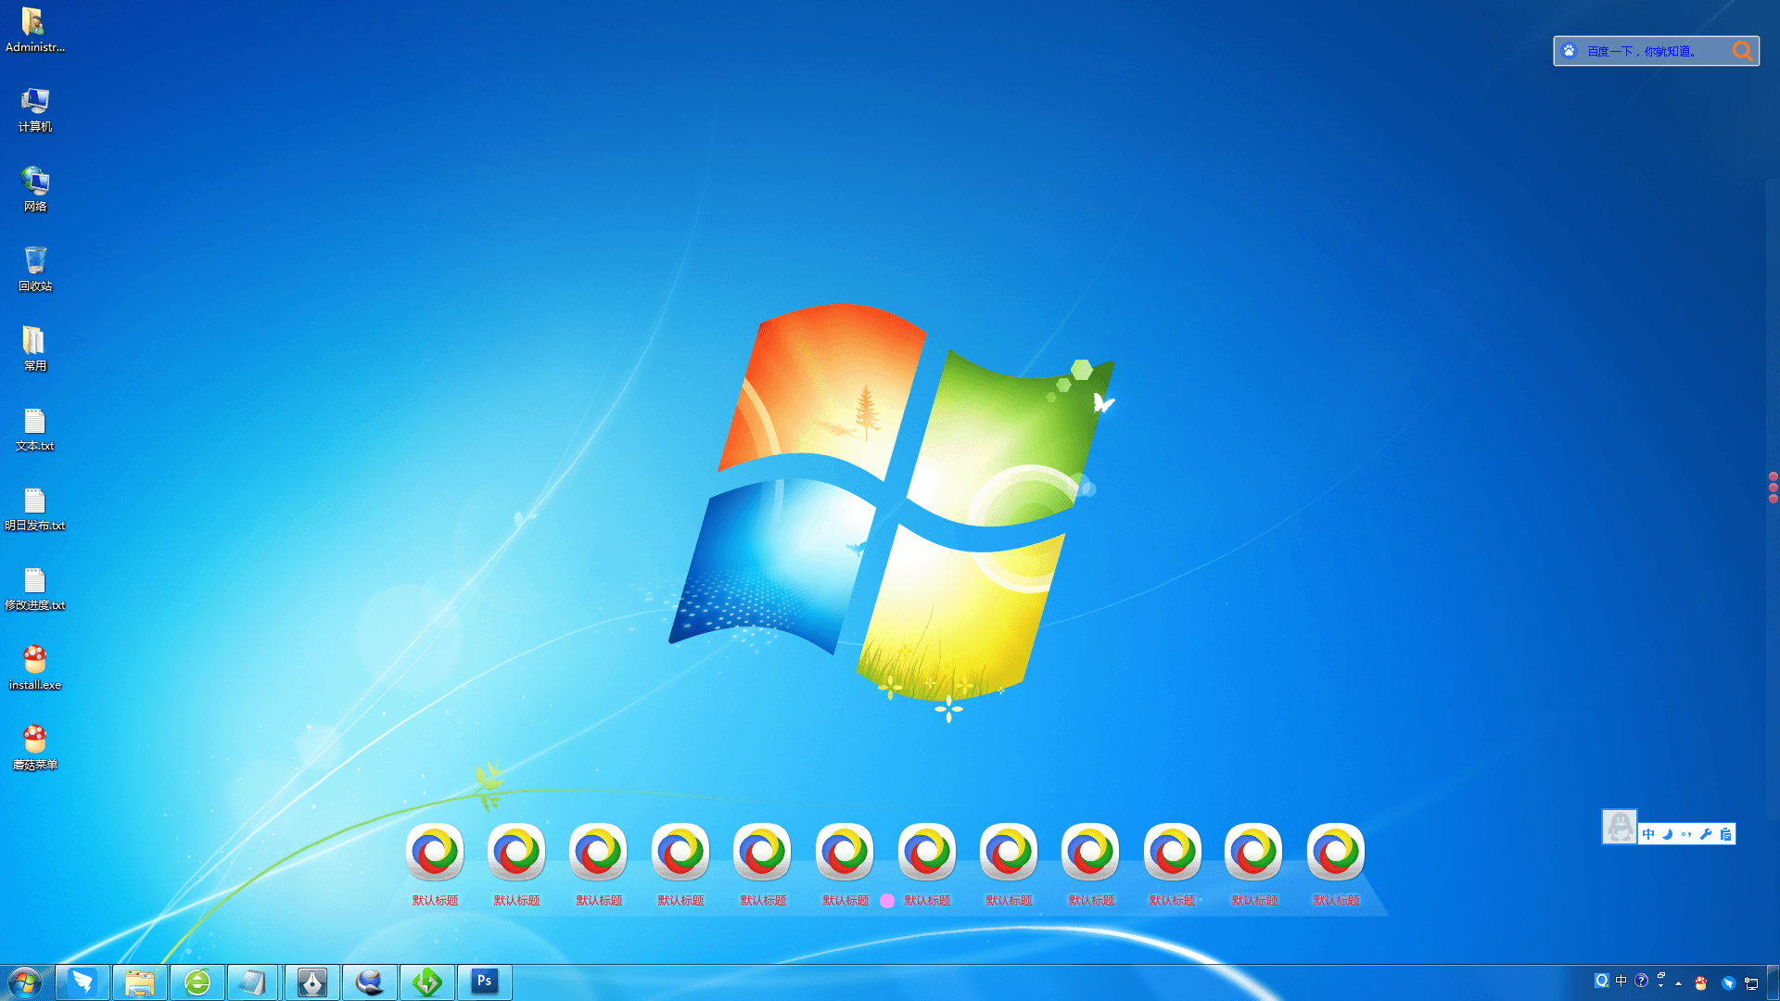This screenshot has width=1780, height=1001.
Task: Select the 蘑菇菜单 desktop shortcut
Action: 34,748
